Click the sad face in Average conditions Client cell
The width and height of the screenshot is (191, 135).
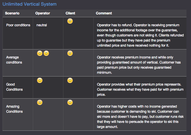click(x=70, y=53)
